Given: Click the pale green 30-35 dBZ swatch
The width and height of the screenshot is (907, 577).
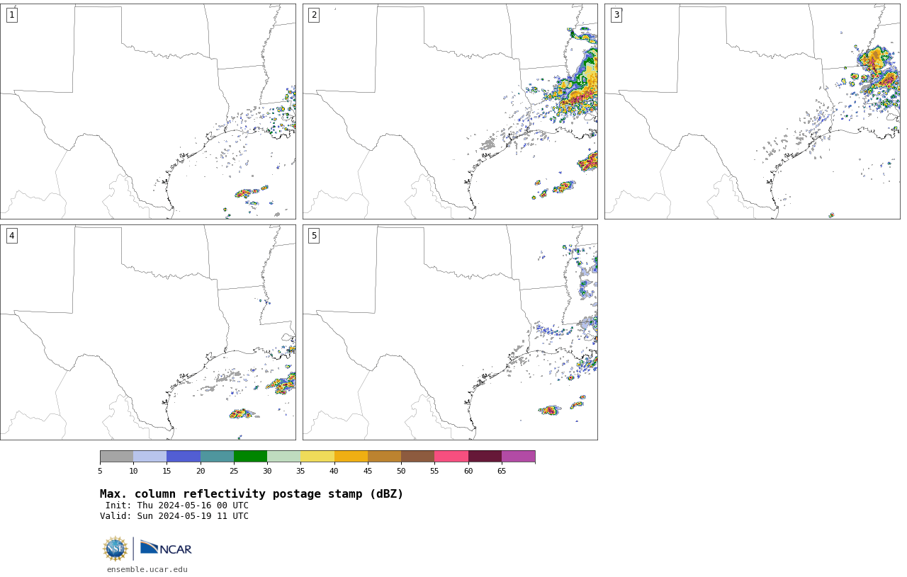Looking at the screenshot, I should 284,456.
